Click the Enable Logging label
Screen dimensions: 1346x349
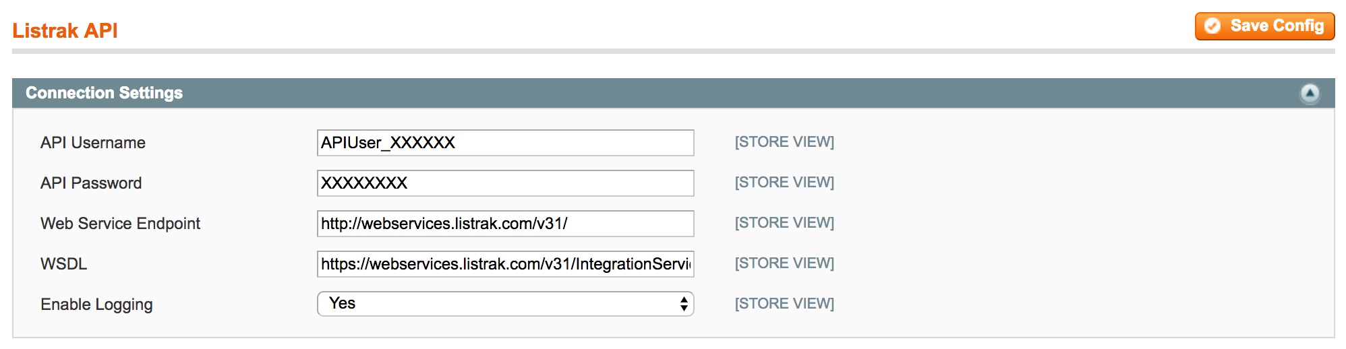click(x=96, y=305)
